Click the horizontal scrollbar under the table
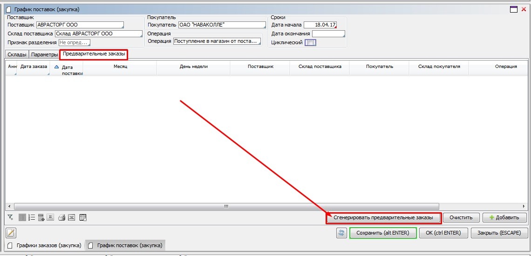Viewport: 531px width, 256px height. [x=226, y=206]
